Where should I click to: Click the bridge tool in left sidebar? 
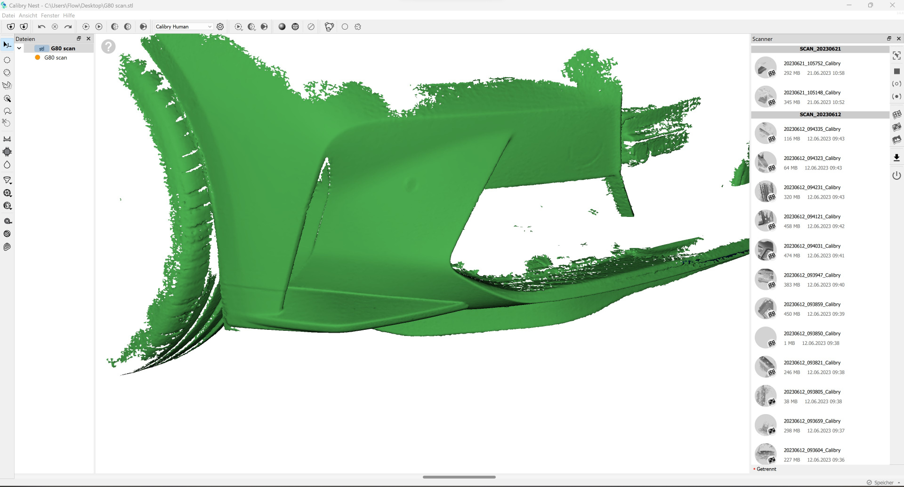coord(7,139)
